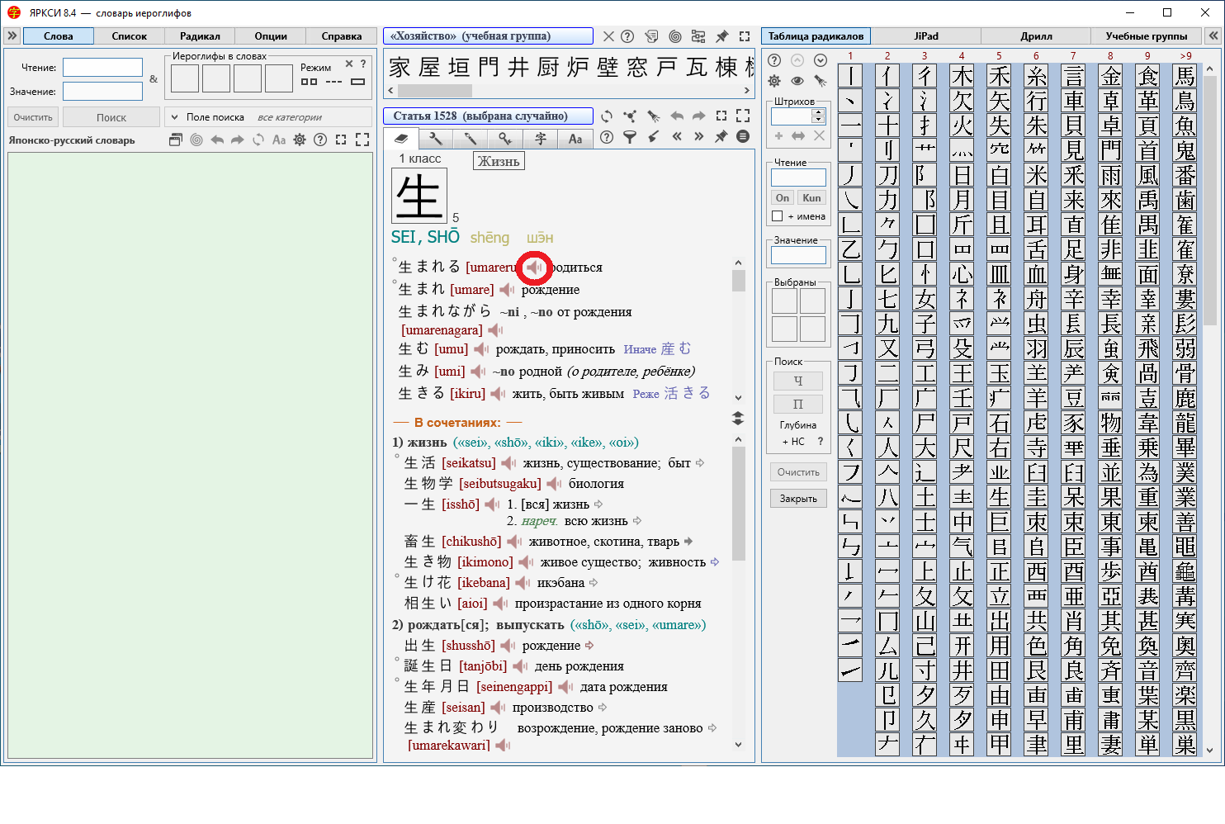
Task: Toggle the Kun reading button
Action: [811, 198]
